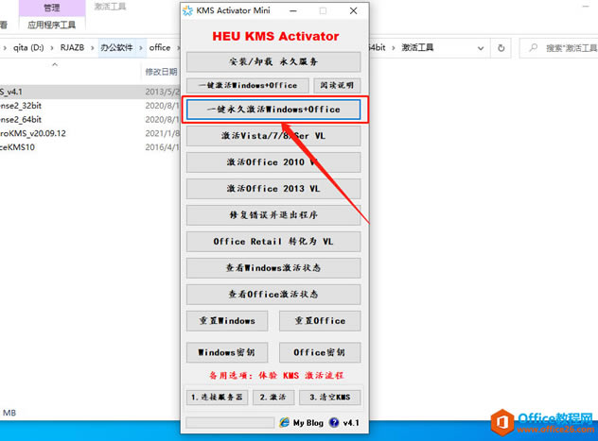Select the file row ending ceKMS10
This screenshot has height=441, width=598.
click(x=89, y=147)
